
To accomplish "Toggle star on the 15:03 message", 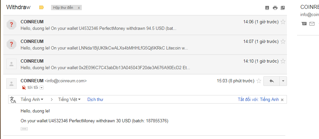I will click(x=259, y=81).
